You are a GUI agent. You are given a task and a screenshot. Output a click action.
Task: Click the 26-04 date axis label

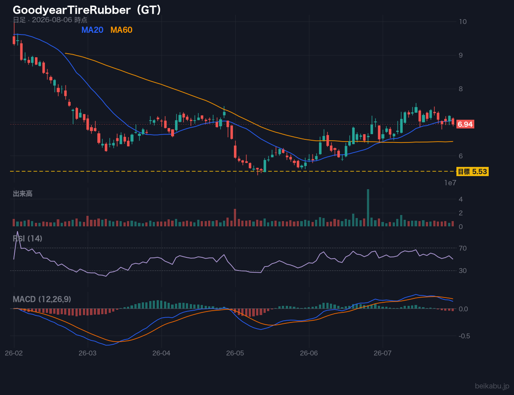pos(161,353)
